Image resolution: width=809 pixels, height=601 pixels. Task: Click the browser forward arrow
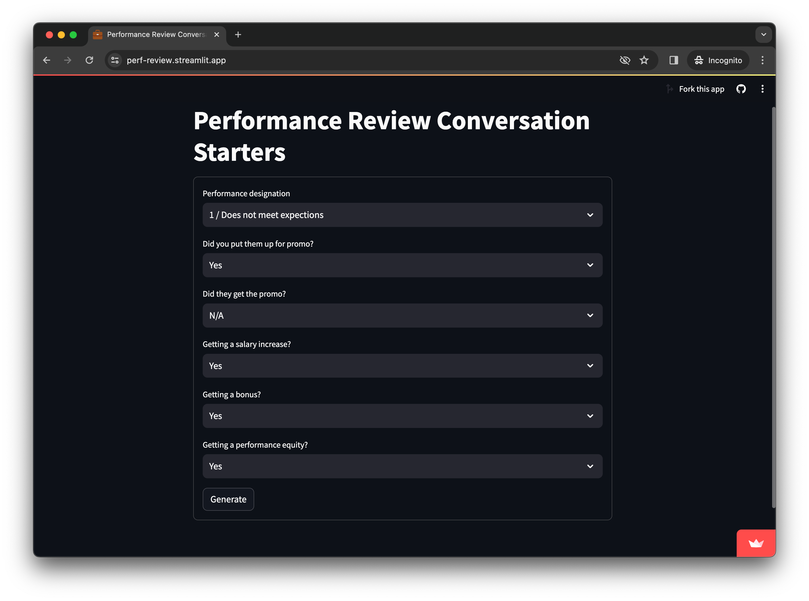click(x=68, y=60)
